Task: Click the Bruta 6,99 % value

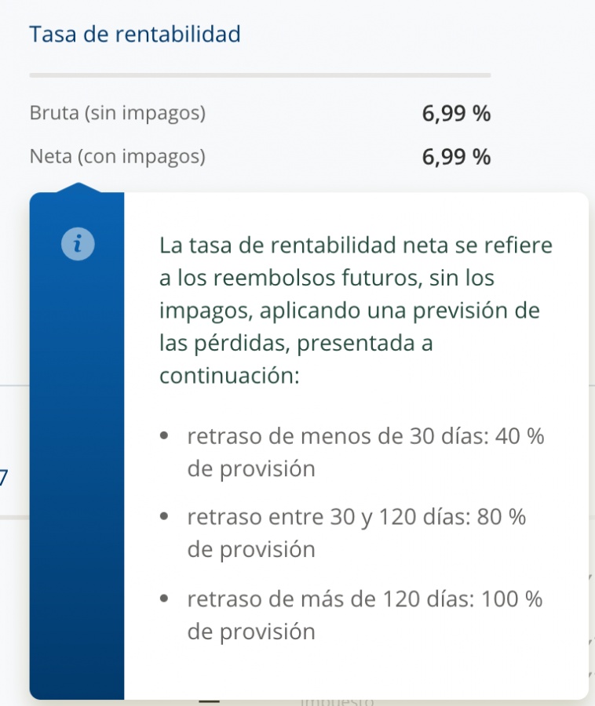Action: click(x=456, y=114)
